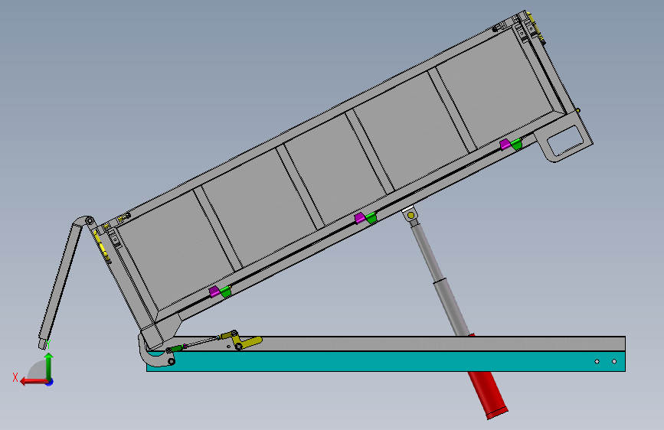This screenshot has height=430, width=664.
Task: Click the yellow pivot pin atop cylinder
Action: coord(411,216)
